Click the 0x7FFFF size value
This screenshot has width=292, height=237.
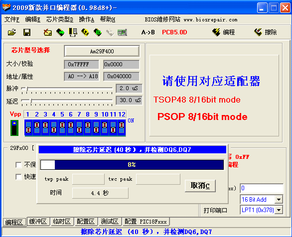pyautogui.click(x=82, y=64)
